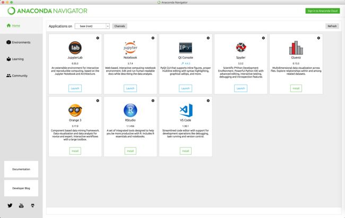Click the VS Code app icon
This screenshot has width=345, height=218.
(x=186, y=110)
